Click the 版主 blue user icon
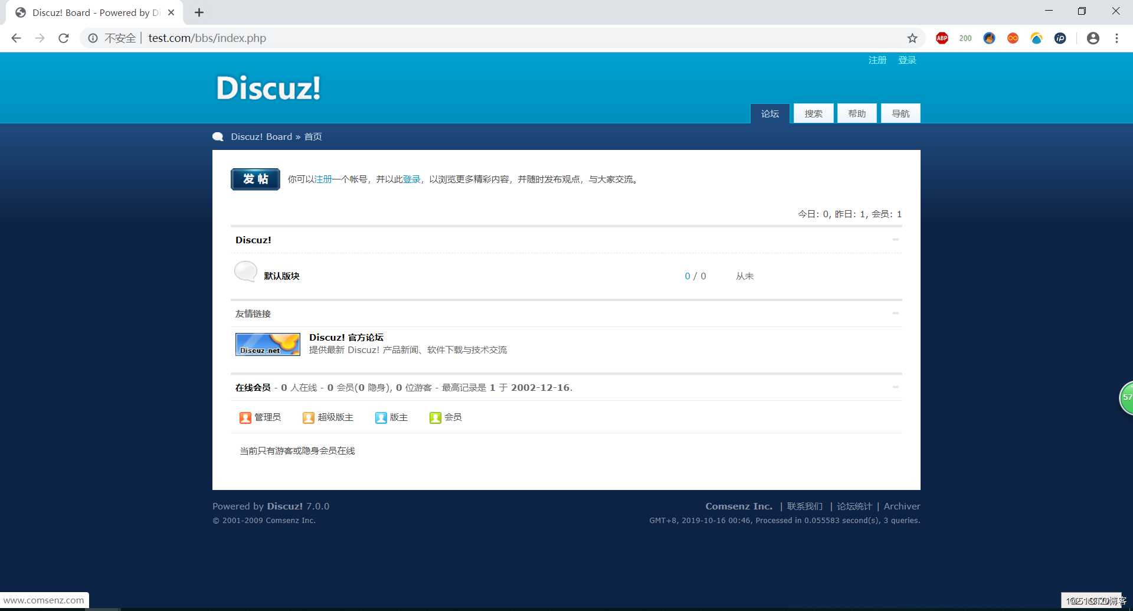The image size is (1133, 611). coord(381,418)
